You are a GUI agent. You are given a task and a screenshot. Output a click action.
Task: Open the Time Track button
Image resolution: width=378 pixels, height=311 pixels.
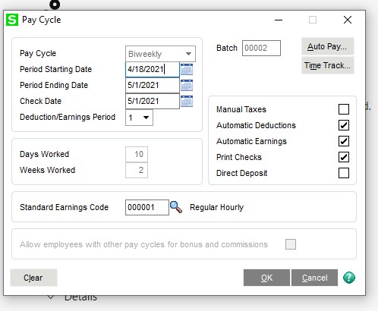click(328, 65)
